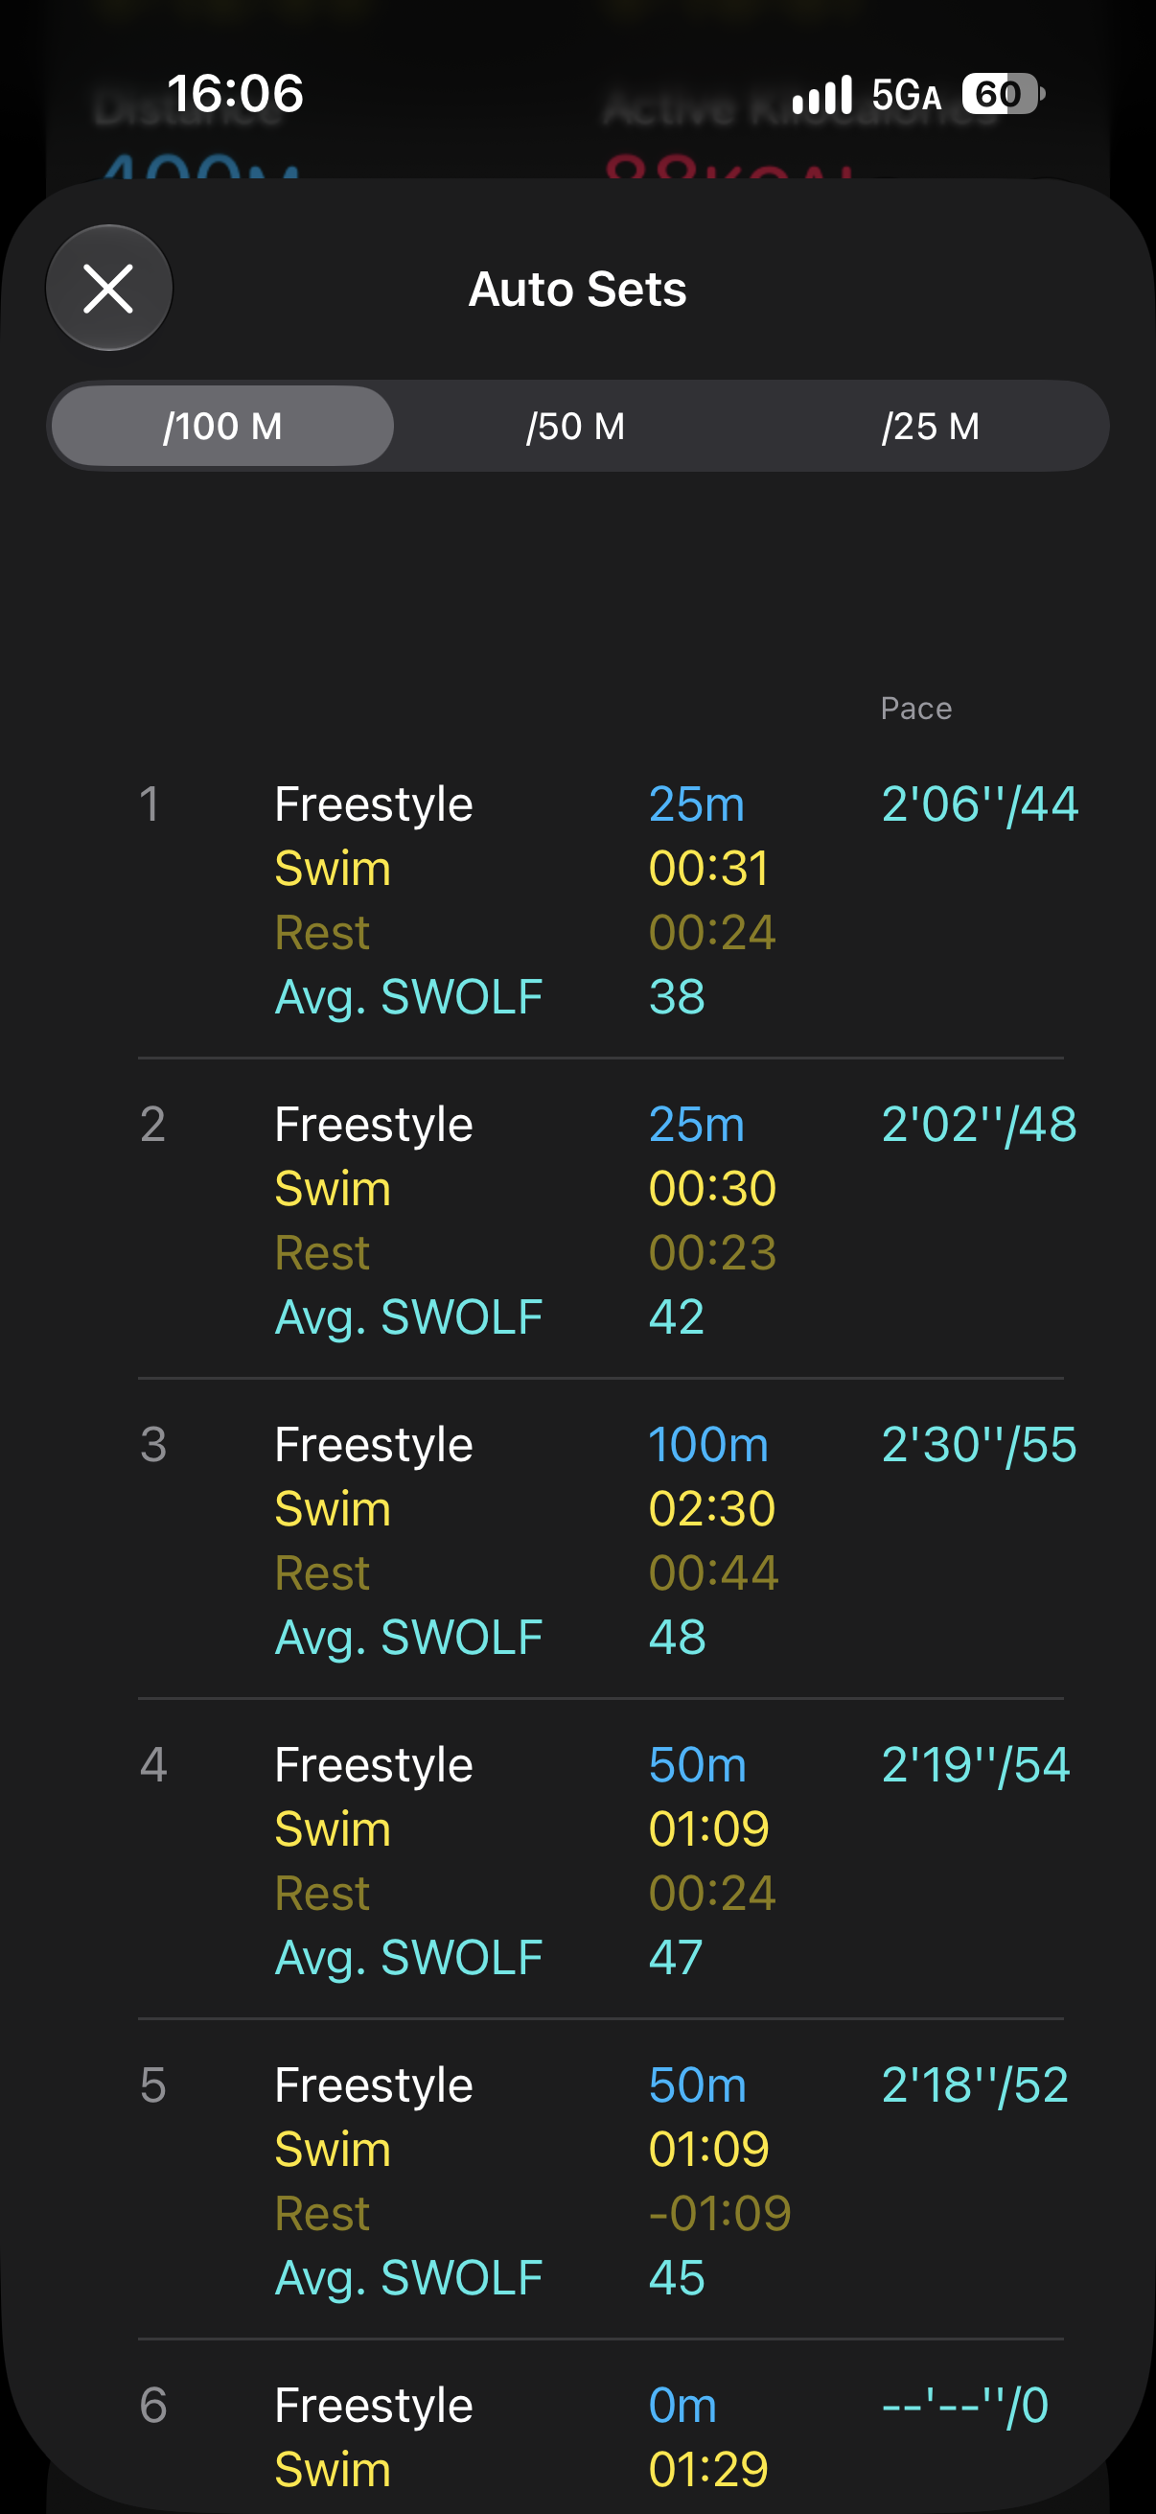Screen dimensions: 1156x2514
Task: Tap the battery indicator in status bar
Action: 1003,95
